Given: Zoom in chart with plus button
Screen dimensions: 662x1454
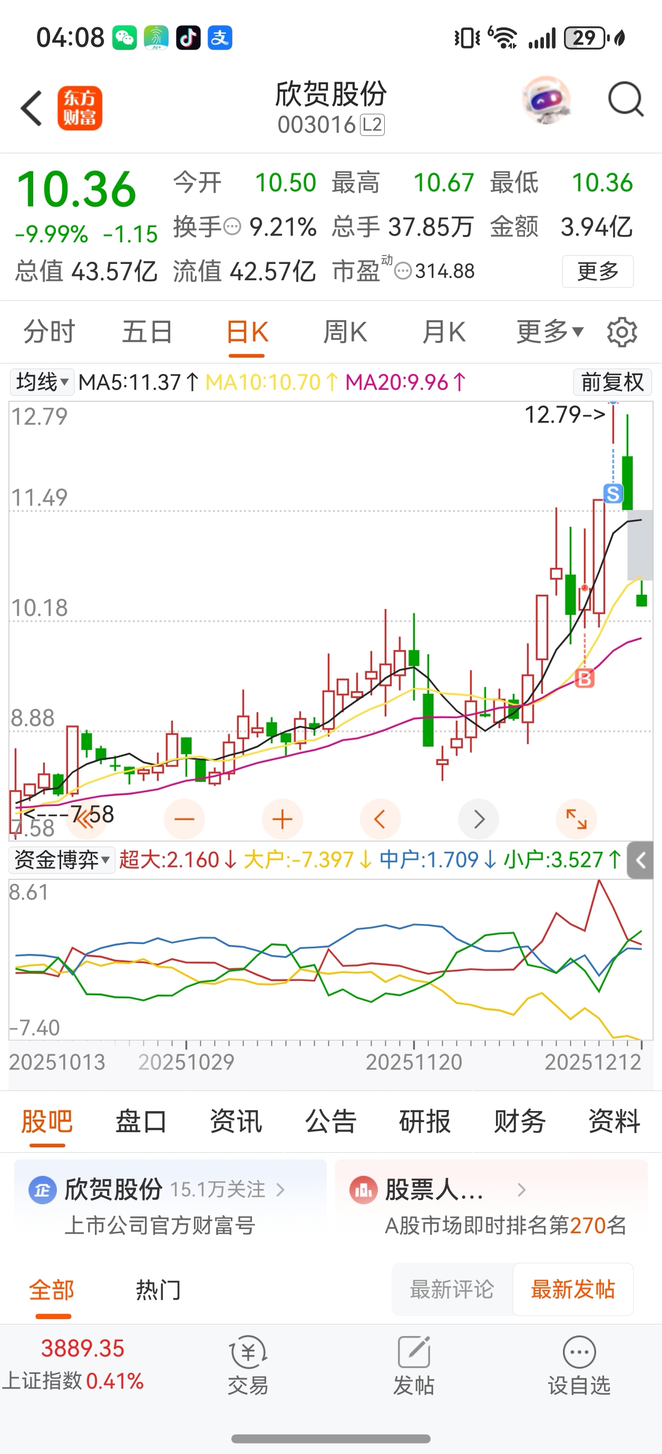Looking at the screenshot, I should click(x=283, y=819).
